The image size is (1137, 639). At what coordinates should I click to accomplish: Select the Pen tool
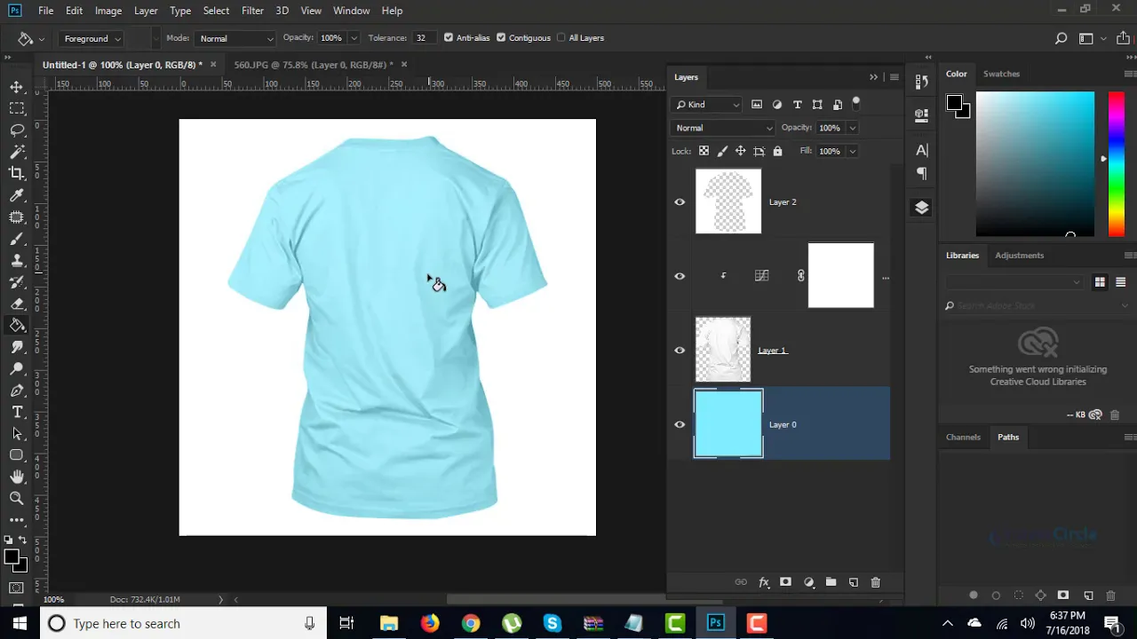pos(16,390)
